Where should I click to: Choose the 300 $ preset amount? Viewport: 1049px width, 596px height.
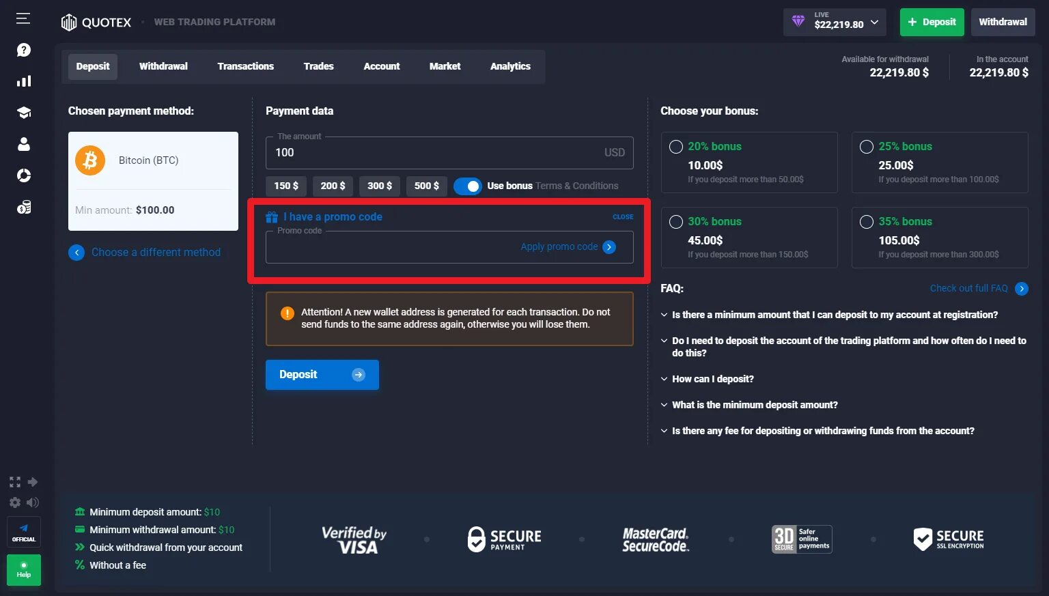click(x=380, y=186)
